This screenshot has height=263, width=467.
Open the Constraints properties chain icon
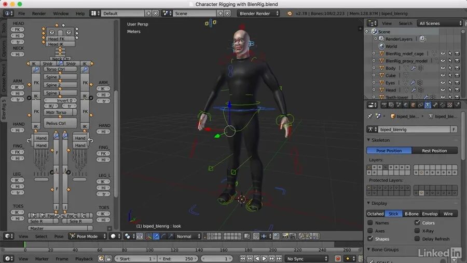click(x=420, y=105)
